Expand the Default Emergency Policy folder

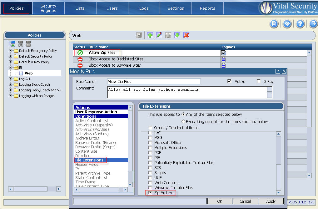coord(11,51)
